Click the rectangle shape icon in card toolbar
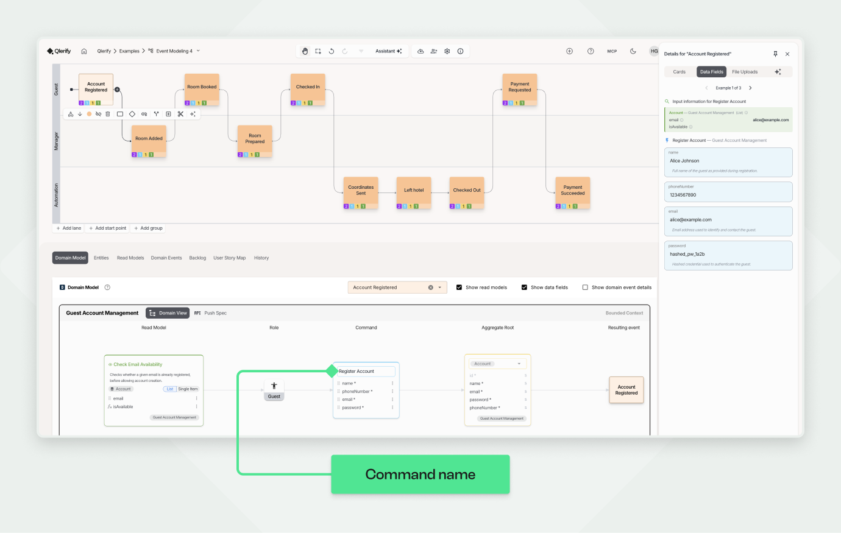Screen dimensions: 841x533 tap(120, 114)
